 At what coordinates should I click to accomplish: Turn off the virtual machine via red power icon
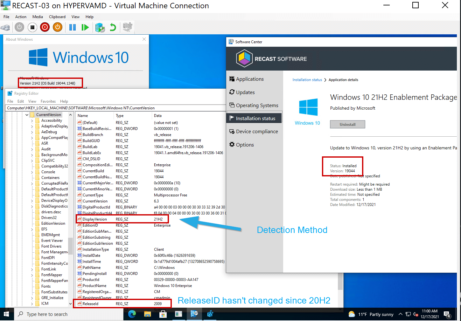click(45, 27)
